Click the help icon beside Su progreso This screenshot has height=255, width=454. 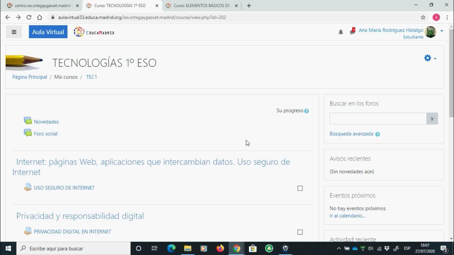pyautogui.click(x=306, y=111)
